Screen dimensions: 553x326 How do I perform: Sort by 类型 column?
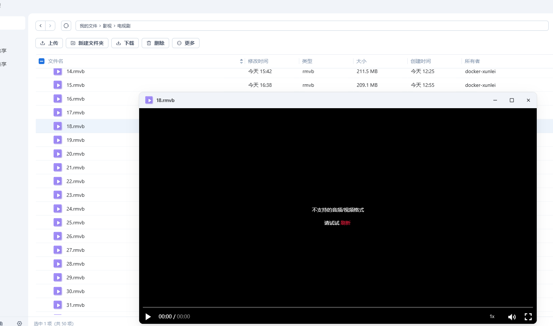[307, 61]
